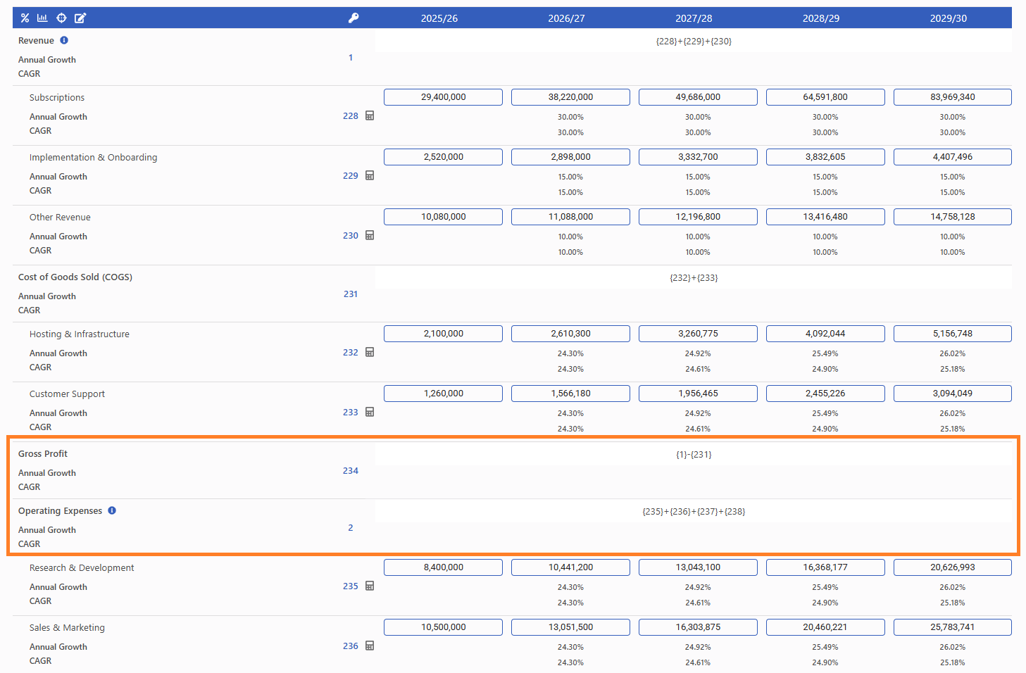The height and width of the screenshot is (673, 1026).
Task: Click the percent icon in header toolbar
Action: pyautogui.click(x=25, y=18)
